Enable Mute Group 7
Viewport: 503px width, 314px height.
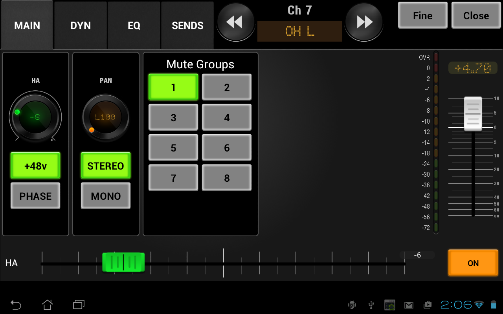(173, 178)
